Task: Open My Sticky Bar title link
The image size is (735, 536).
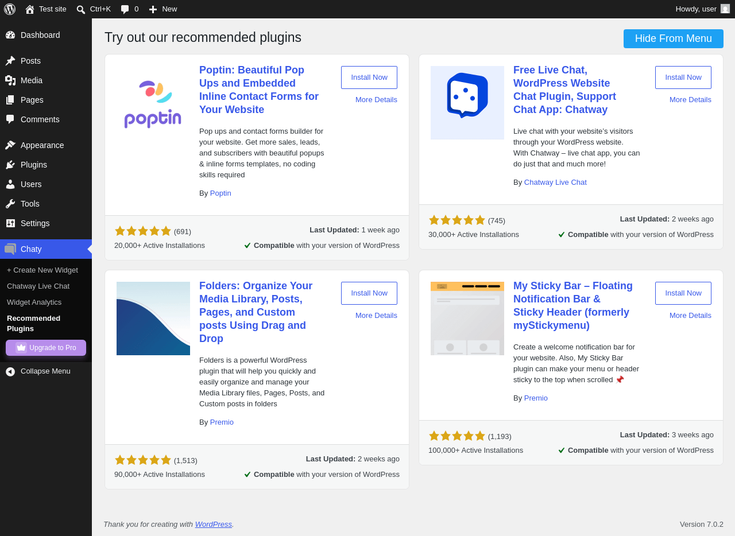Action: (573, 306)
